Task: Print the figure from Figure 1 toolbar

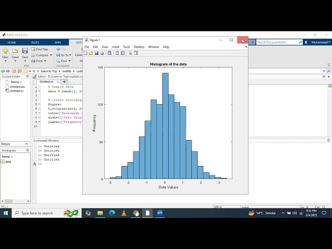Action: point(102,53)
